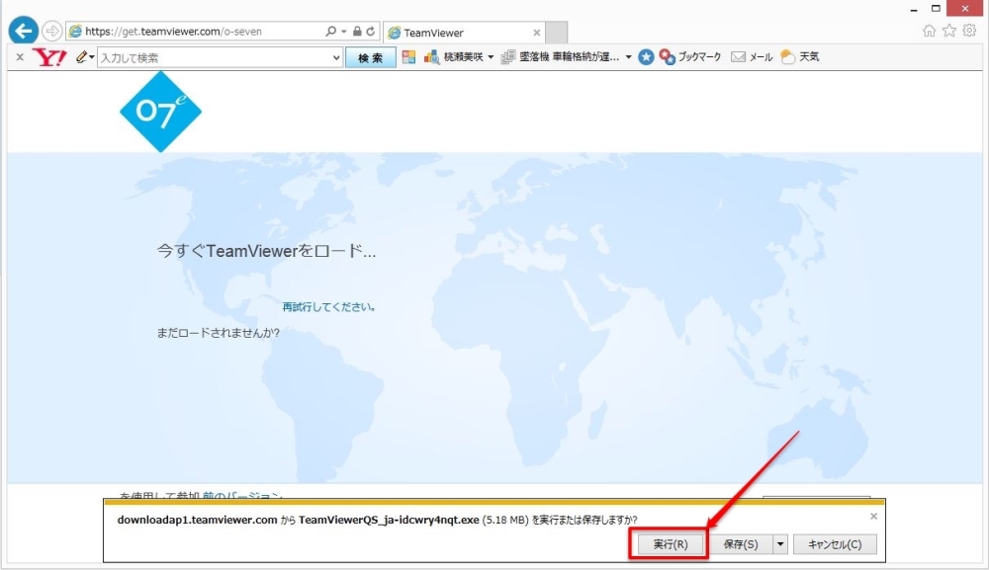Minimize the browser window
This screenshot has width=989, height=570.
pos(913,9)
